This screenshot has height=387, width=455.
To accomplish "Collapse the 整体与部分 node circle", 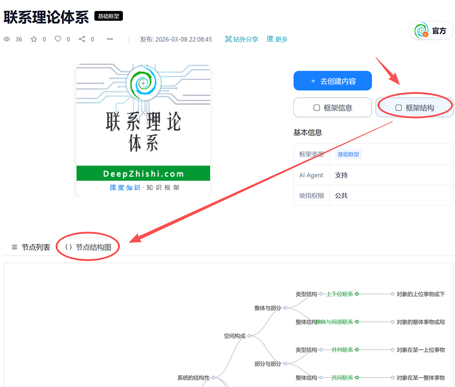I will point(285,308).
